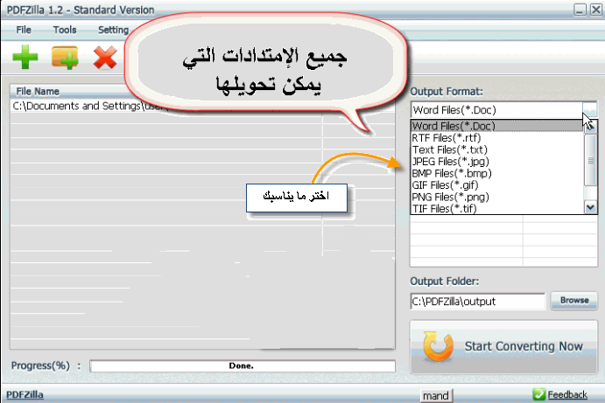Click the green plus Add File icon
Viewport: 605px width, 403px height.
[x=25, y=57]
